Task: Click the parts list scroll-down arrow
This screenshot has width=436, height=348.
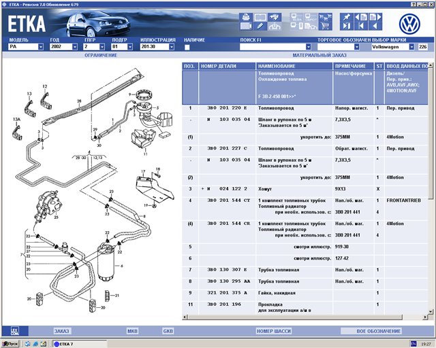Action: 431,312
